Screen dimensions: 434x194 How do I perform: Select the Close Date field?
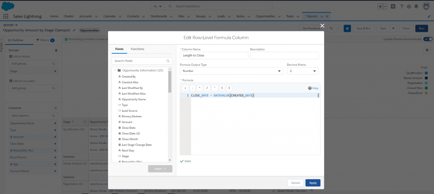point(128,127)
